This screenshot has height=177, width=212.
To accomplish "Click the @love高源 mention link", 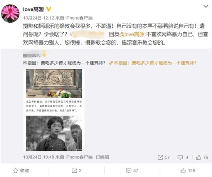I will tap(132, 34).
